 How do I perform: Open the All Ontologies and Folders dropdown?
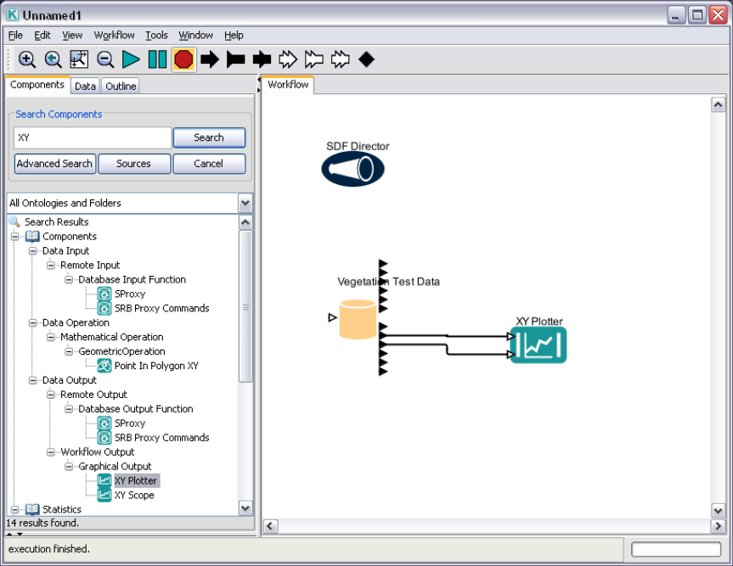pyautogui.click(x=245, y=204)
